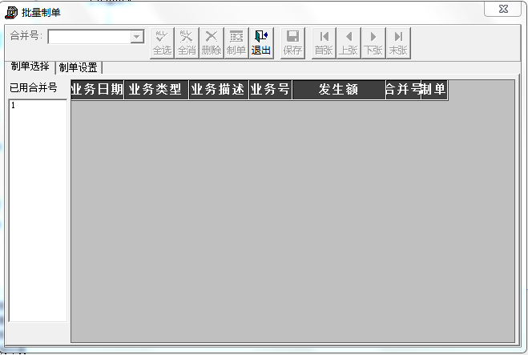The image size is (528, 355).
Task: Go to last voucher with 末张 icon
Action: [x=398, y=42]
